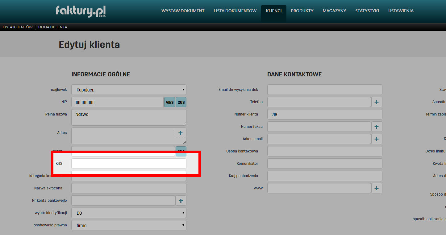Click the GUS button next to NIP
The image size is (446, 235).
(x=181, y=102)
